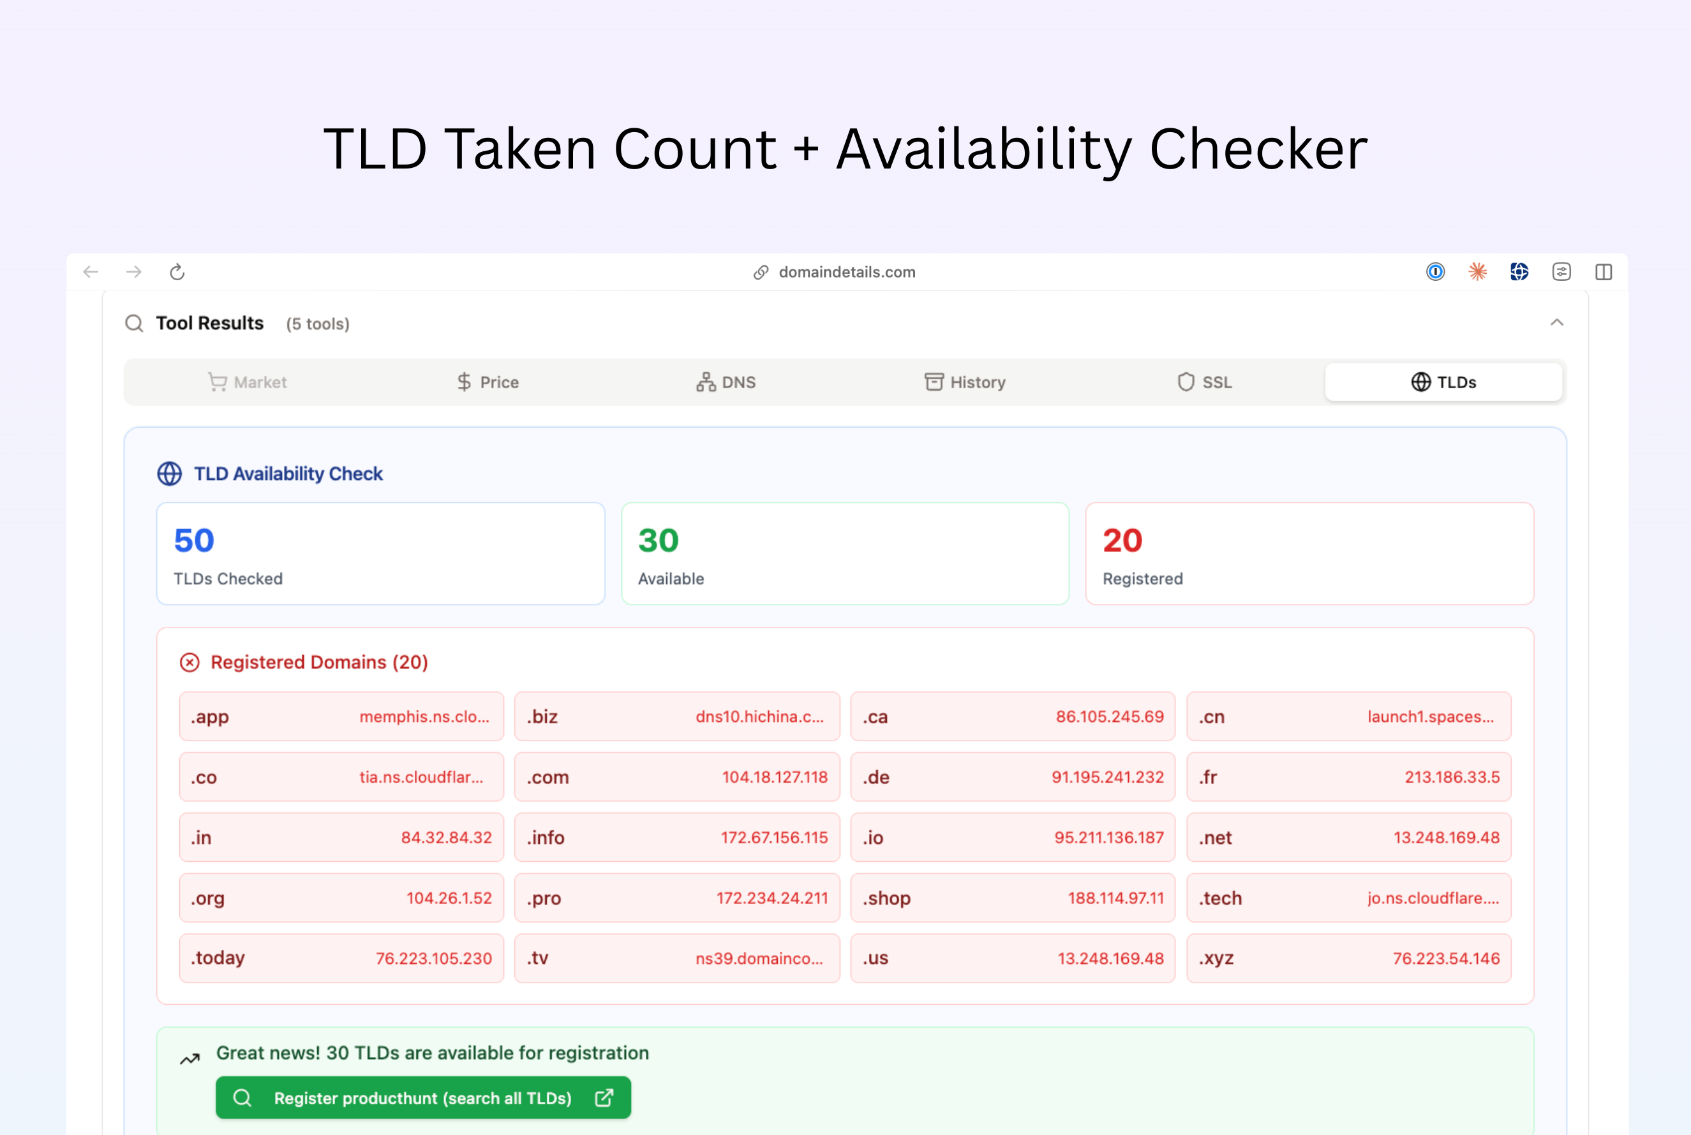1691x1135 pixels.
Task: Open the browser settings sliders icon
Action: click(1561, 272)
